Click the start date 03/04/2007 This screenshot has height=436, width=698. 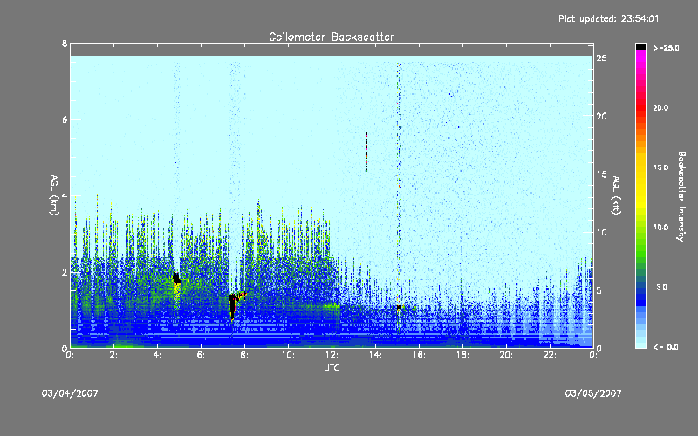pos(70,393)
